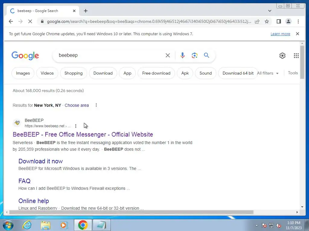Open Action Center flag icon
The image size is (309, 231).
coord(264,225)
